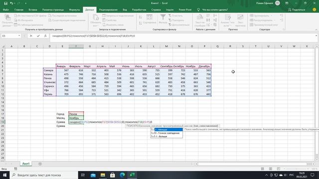This screenshot has width=319, height=179.
Task: Open Insert Function via fx icon
Action: (x=45, y=36)
